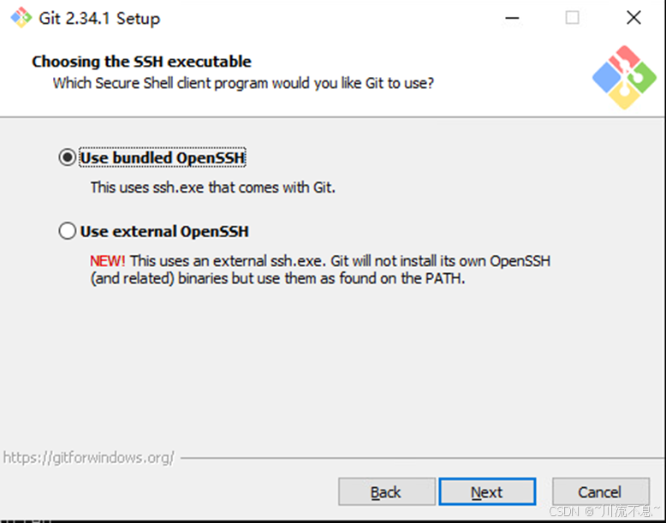The image size is (666, 523).
Task: Click the disabled maximize window button
Action: click(572, 18)
